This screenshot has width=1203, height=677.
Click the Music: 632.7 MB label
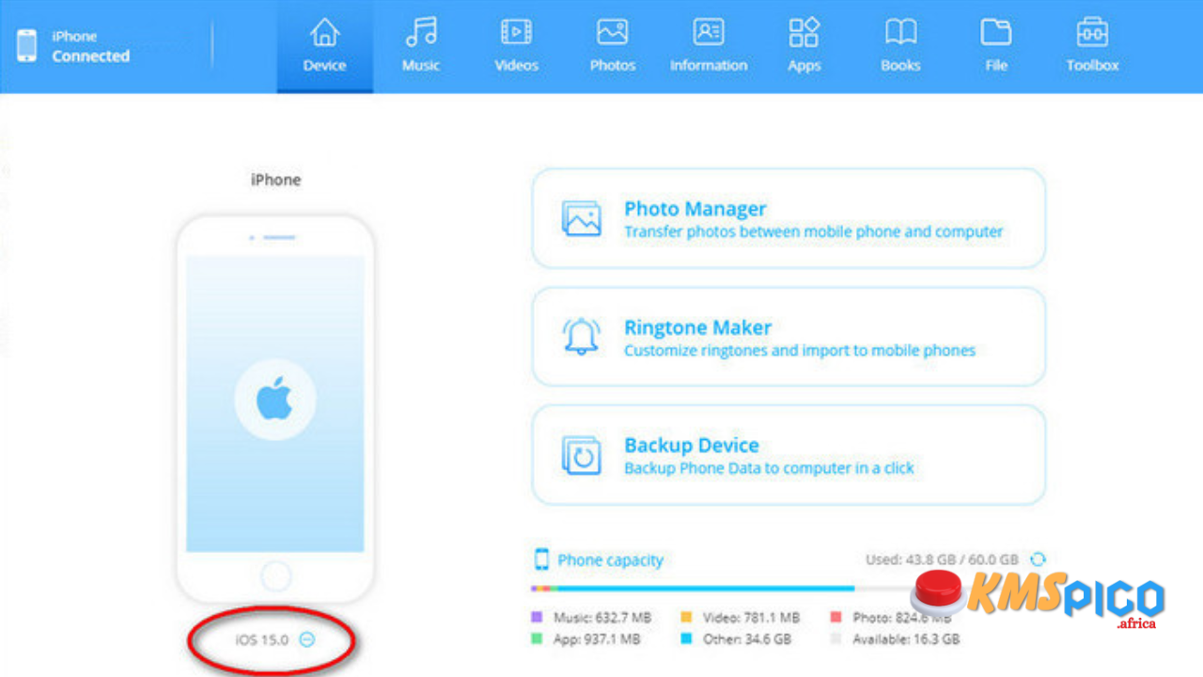pos(602,618)
